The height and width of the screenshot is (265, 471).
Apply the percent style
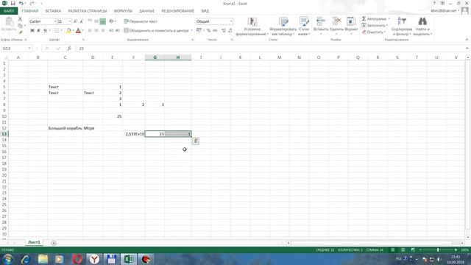(x=208, y=30)
